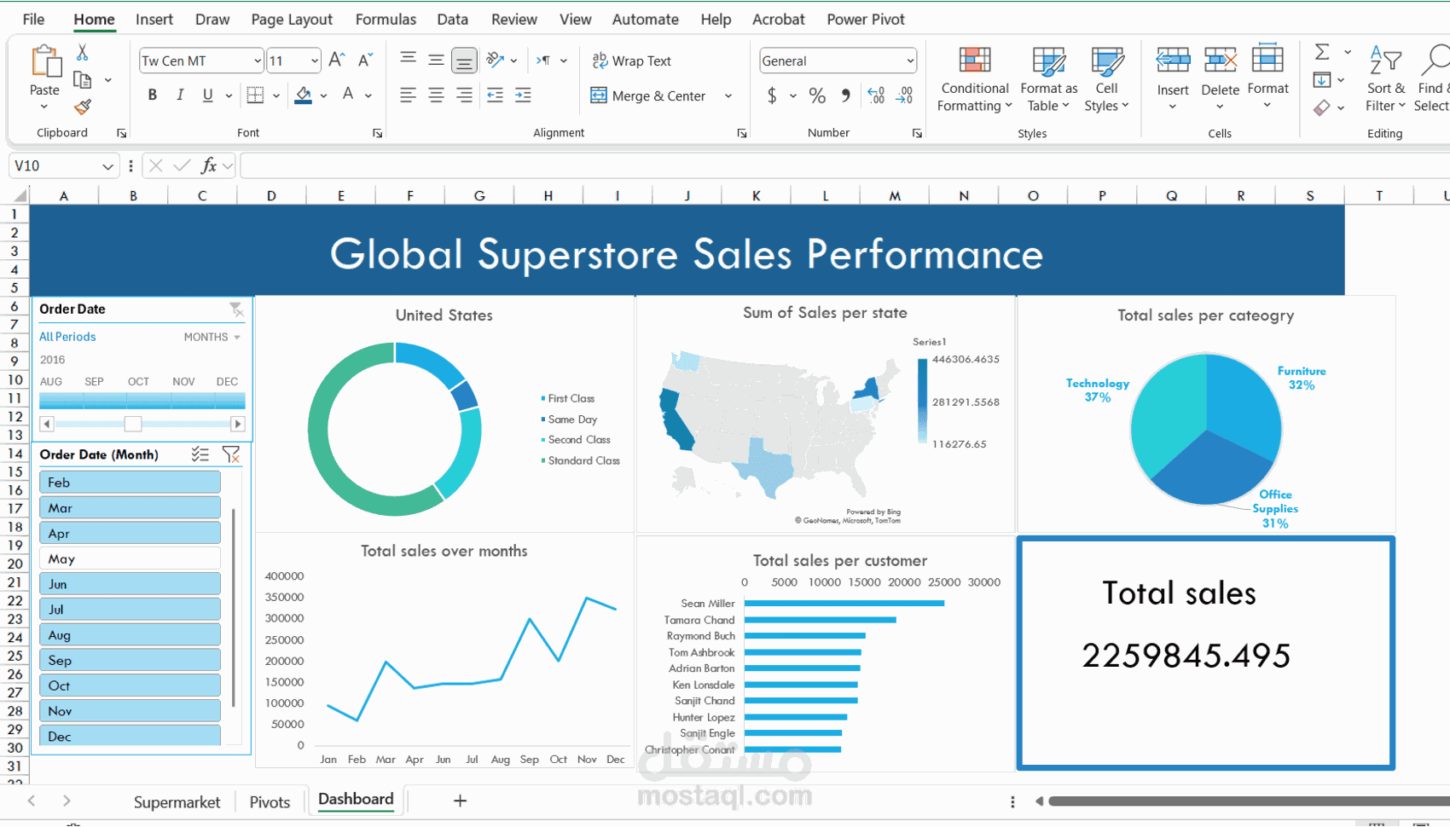This screenshot has width=1450, height=827.
Task: Toggle italic formatting
Action: [x=180, y=95]
